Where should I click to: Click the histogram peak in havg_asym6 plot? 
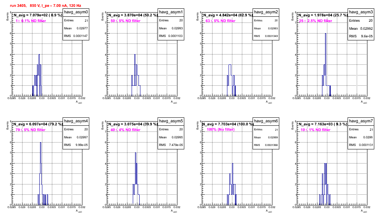[233, 163]
